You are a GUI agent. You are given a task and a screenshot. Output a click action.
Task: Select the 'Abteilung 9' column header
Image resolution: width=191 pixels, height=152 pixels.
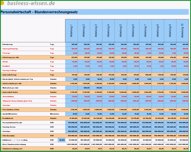pos(170,31)
